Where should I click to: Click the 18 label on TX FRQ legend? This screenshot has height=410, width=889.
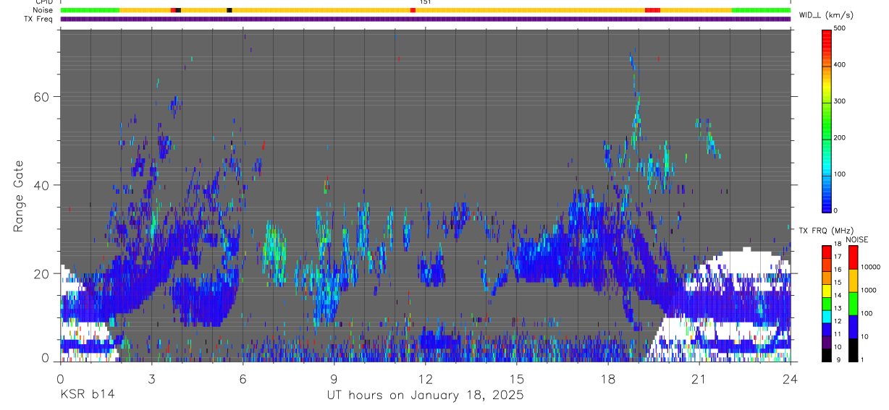point(838,245)
